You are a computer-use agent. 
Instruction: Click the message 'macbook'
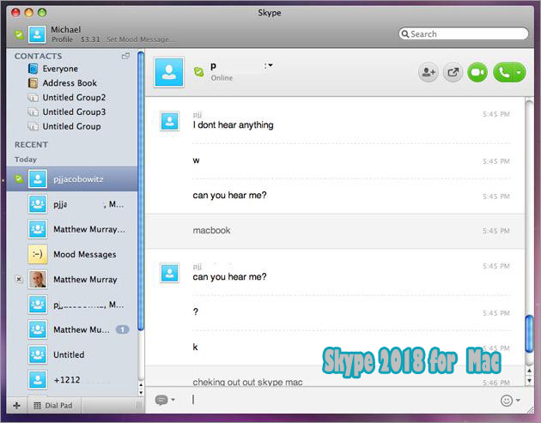click(211, 230)
